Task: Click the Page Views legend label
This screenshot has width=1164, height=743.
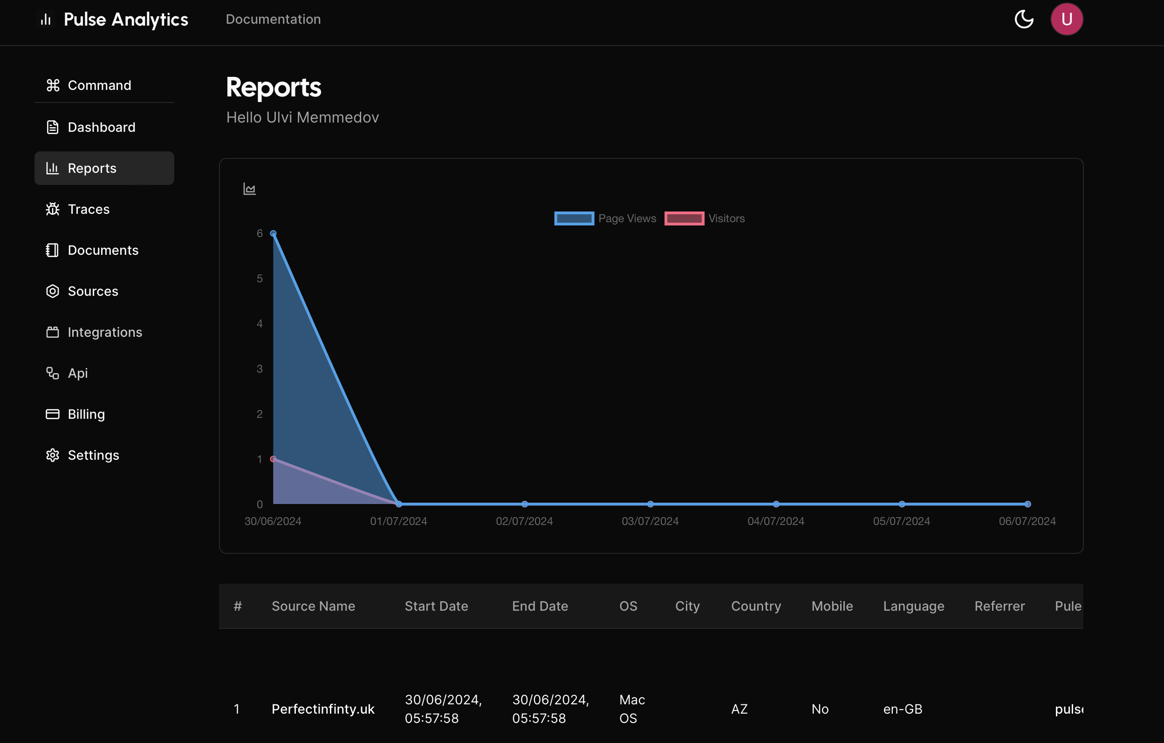Action: (627, 218)
